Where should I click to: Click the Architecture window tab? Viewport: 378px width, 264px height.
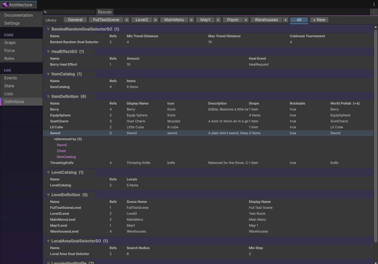point(18,5)
